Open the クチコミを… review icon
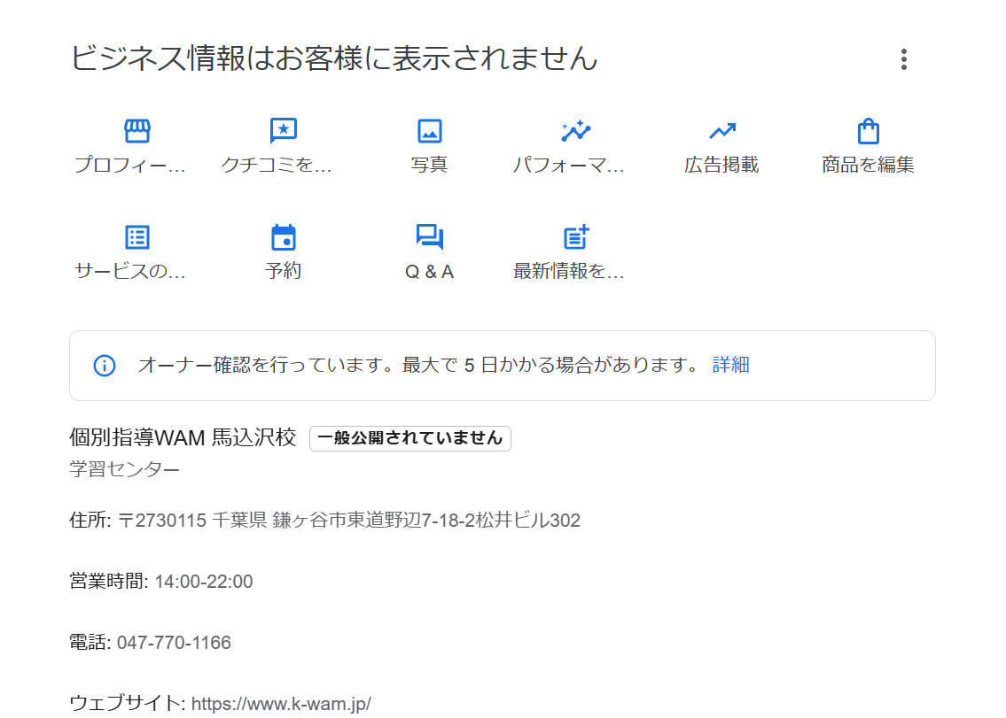The image size is (1006, 718). pos(284,131)
